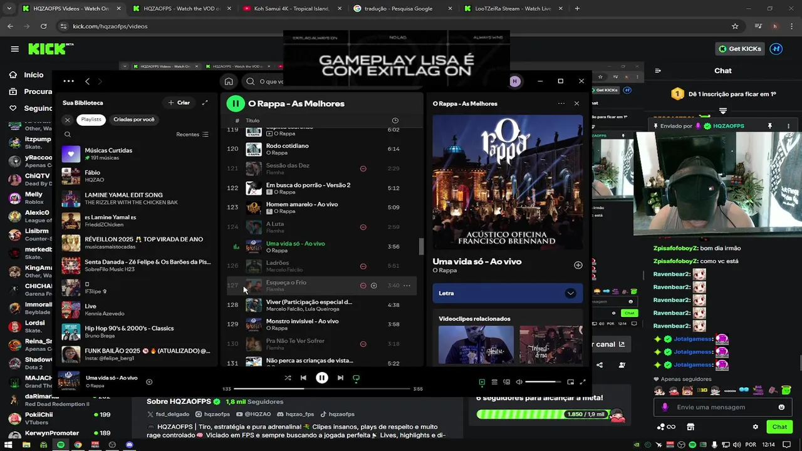Pause playback in the Spotify bottom bar

(x=321, y=378)
